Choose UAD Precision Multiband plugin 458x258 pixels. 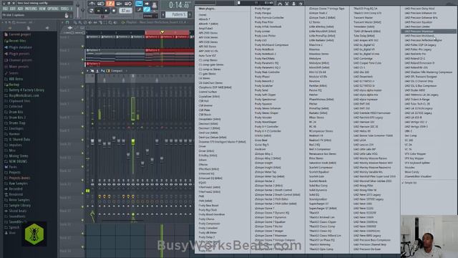pyautogui.click(x=419, y=36)
